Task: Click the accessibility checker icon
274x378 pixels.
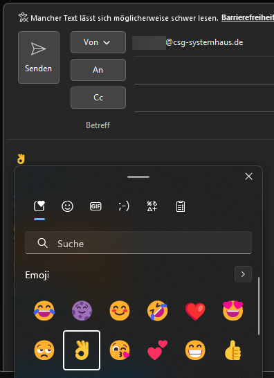Action: click(24, 17)
